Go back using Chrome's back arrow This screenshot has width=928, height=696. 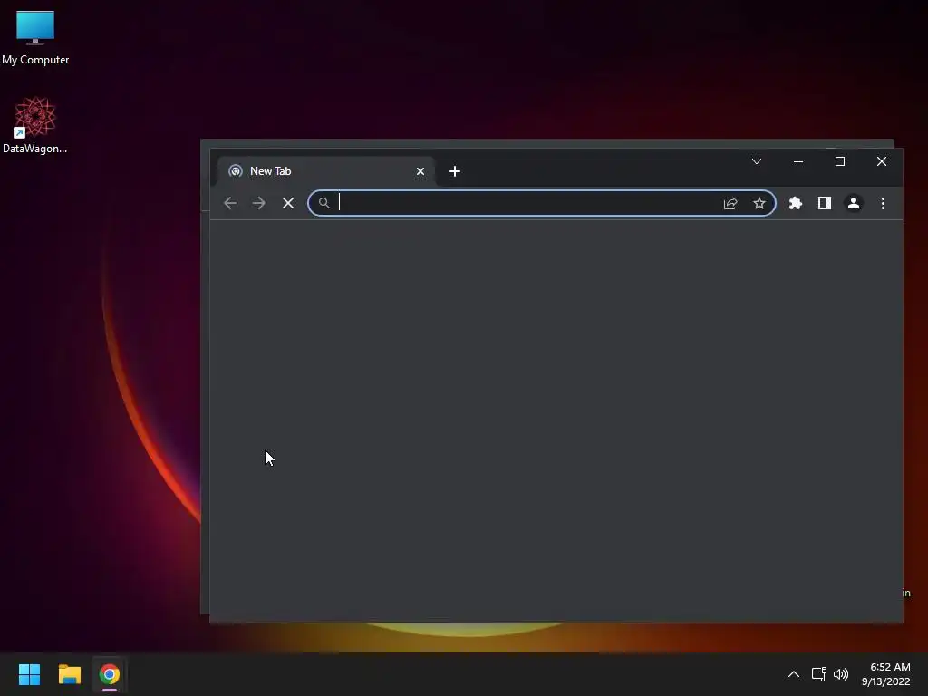(x=230, y=203)
